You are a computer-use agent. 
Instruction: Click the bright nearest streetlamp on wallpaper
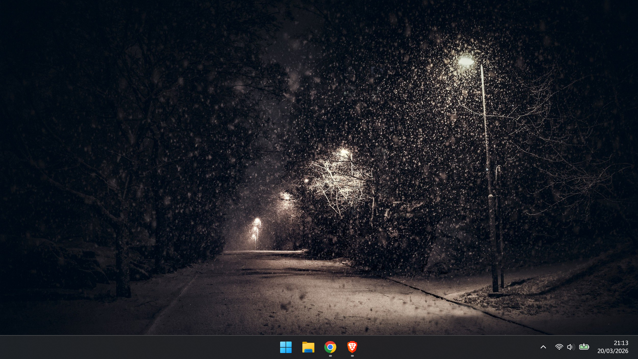466,61
